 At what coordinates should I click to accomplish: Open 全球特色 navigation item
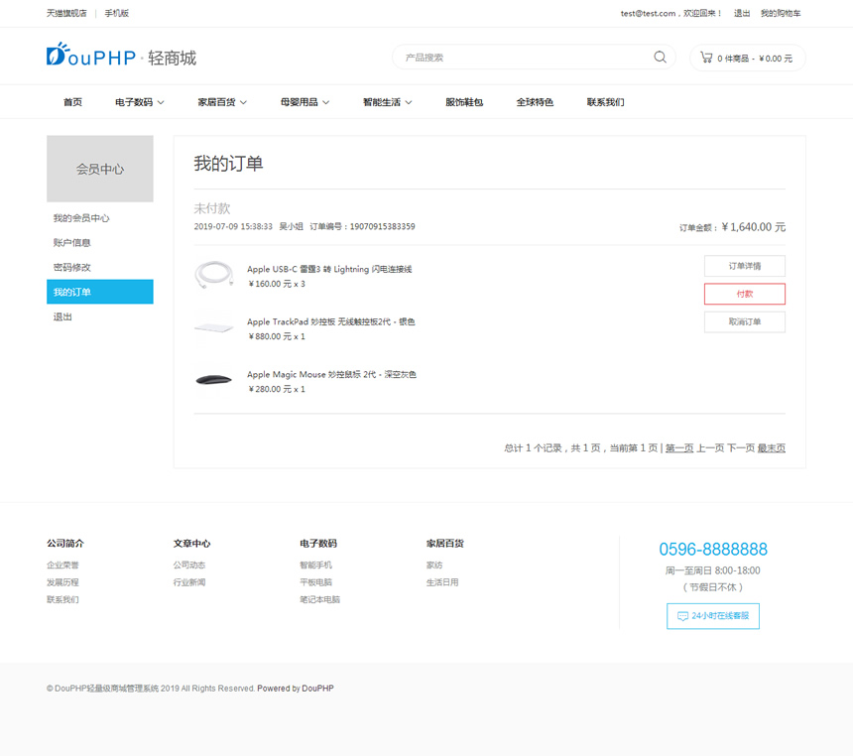pyautogui.click(x=535, y=102)
